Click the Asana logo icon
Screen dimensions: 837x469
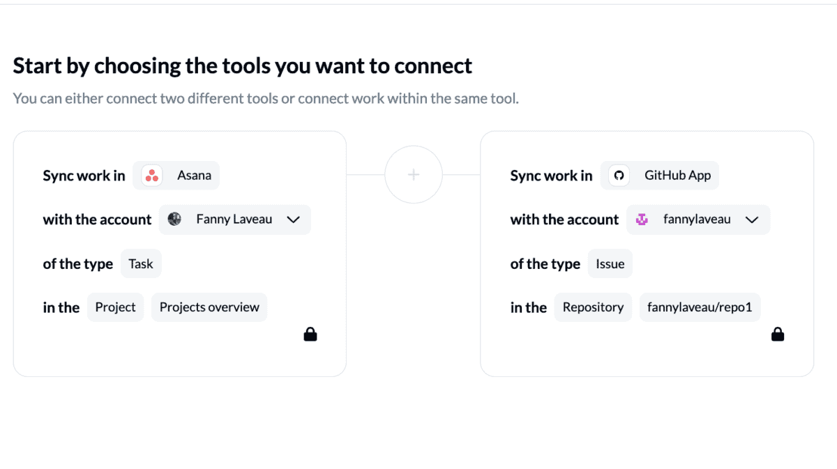click(152, 175)
